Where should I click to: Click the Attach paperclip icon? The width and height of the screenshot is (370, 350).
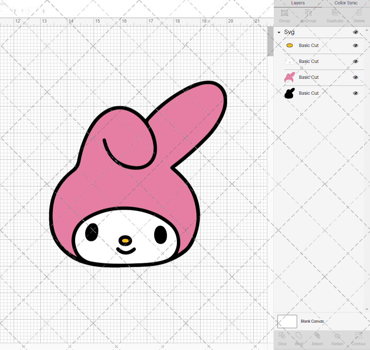coord(317,336)
